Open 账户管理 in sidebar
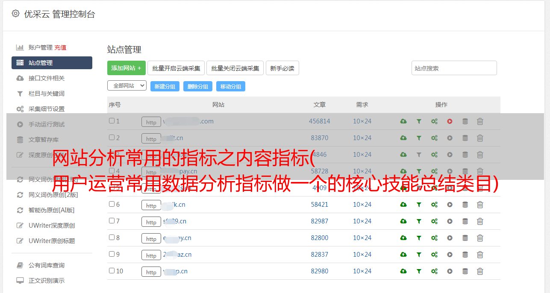 (x=40, y=47)
